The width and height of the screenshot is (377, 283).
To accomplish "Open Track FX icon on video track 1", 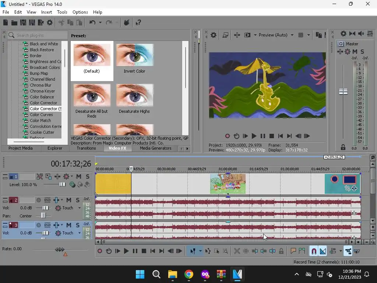I will 57,177.
